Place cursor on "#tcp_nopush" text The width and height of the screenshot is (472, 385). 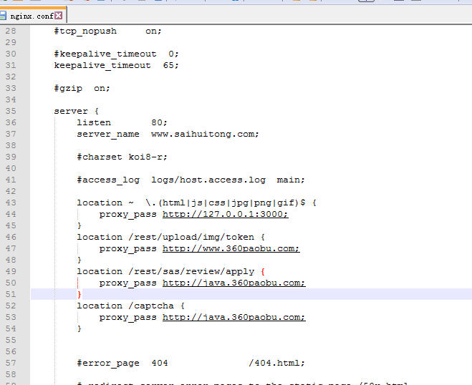point(85,31)
